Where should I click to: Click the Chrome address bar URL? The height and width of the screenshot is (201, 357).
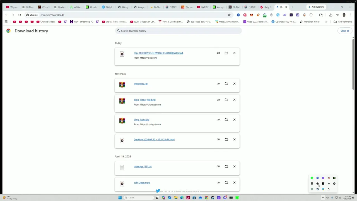pos(52,15)
